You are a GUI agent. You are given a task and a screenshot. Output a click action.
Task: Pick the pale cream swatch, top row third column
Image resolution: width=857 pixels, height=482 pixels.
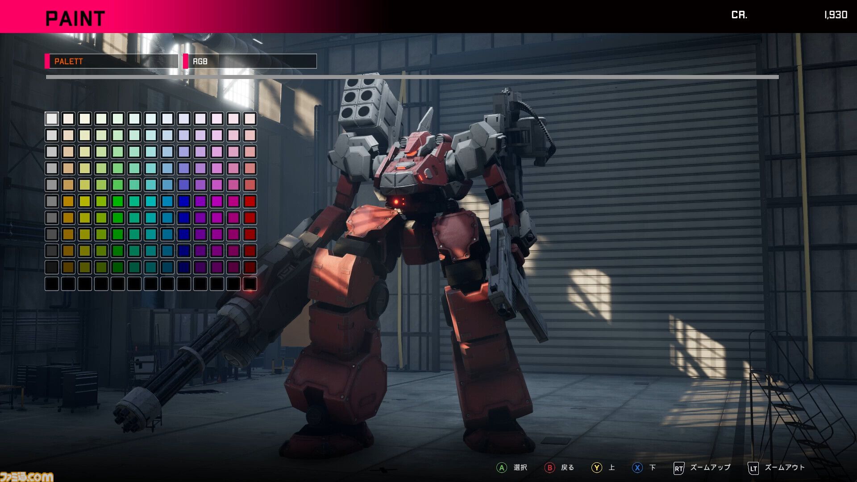tap(85, 118)
